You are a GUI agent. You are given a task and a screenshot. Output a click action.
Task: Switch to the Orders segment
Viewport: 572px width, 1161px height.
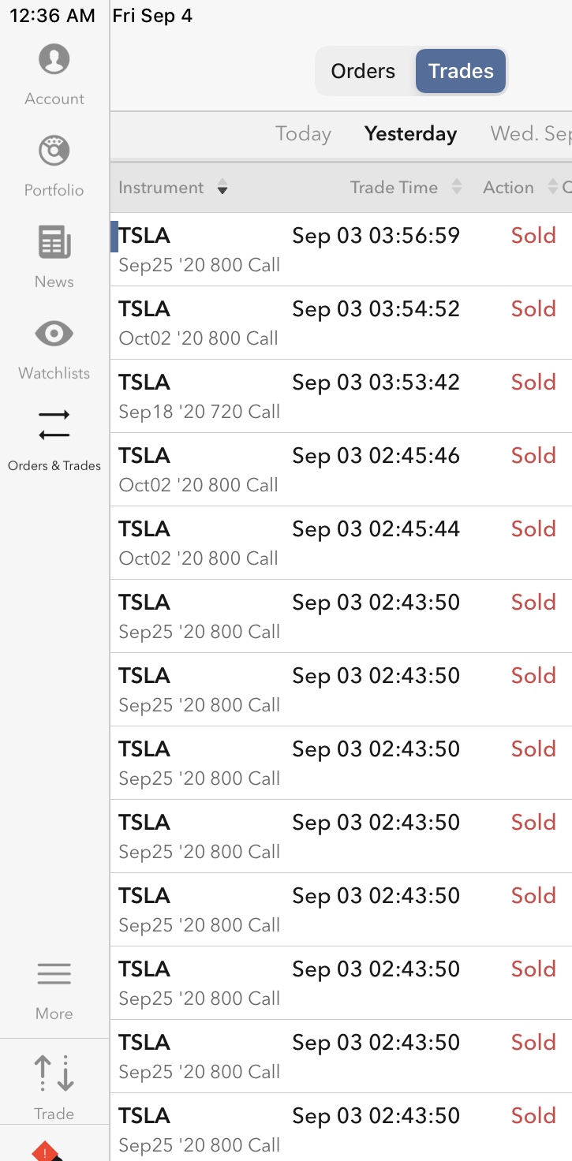pyautogui.click(x=363, y=71)
